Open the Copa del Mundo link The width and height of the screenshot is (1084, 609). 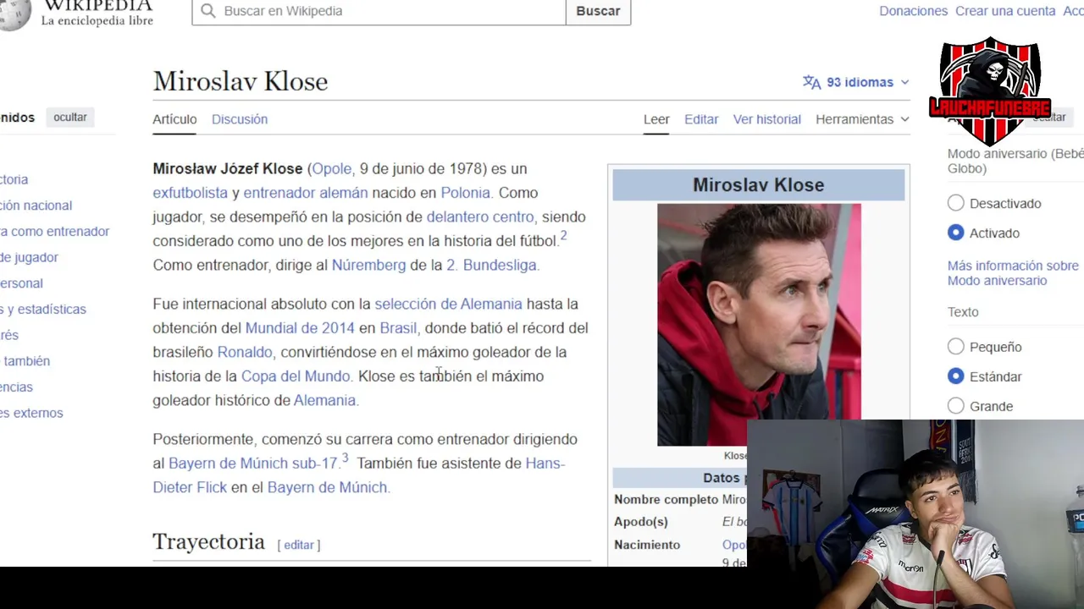[x=296, y=376]
